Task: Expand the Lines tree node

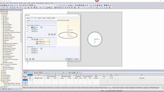Action: tap(2, 16)
